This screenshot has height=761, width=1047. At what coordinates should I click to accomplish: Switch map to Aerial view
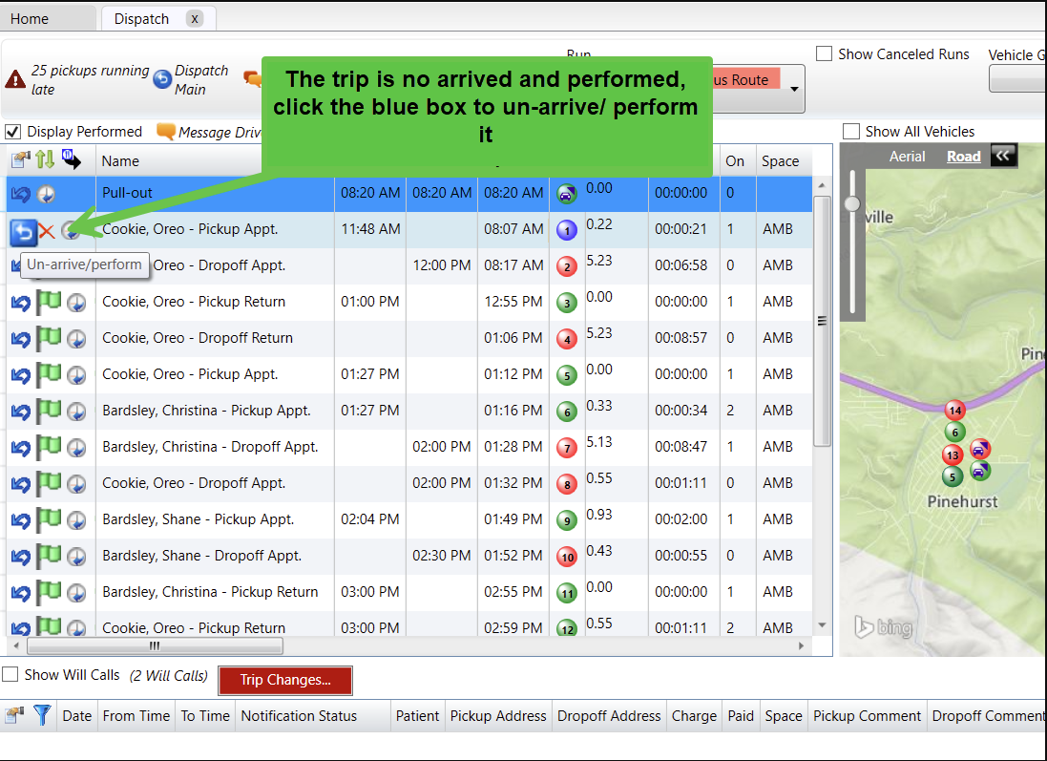(x=909, y=157)
